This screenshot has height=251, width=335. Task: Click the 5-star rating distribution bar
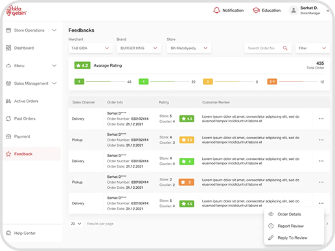pos(106,82)
